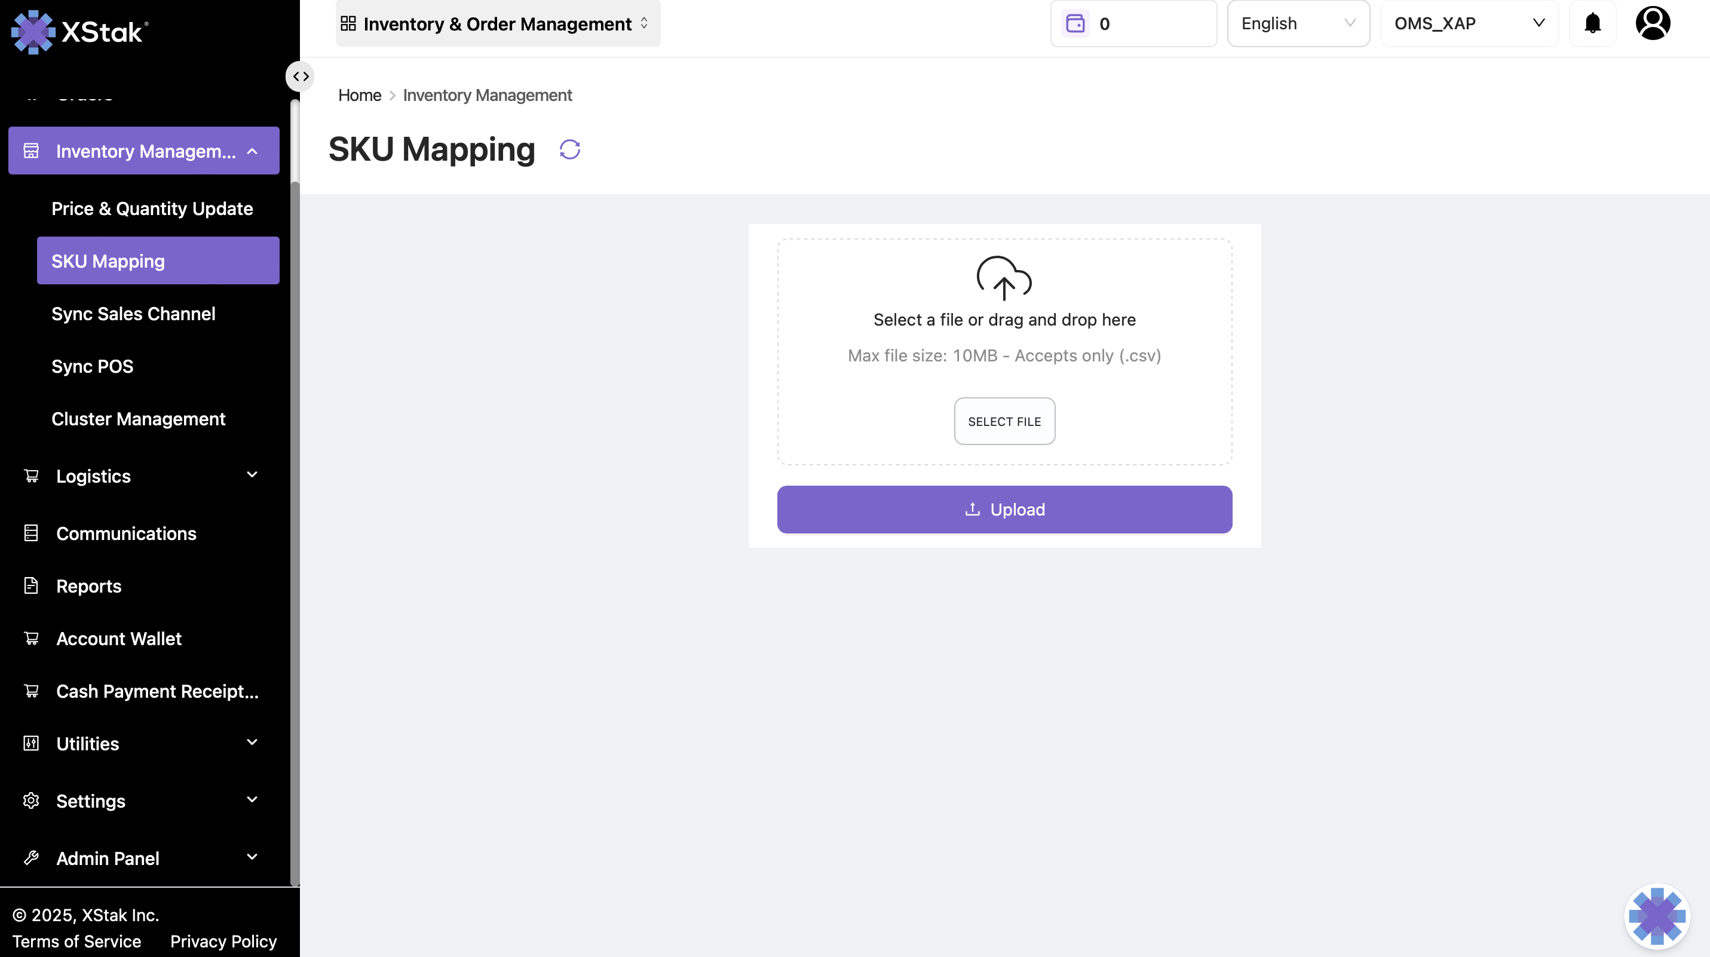Open Reports from the sidebar
This screenshot has width=1710, height=957.
[x=89, y=586]
